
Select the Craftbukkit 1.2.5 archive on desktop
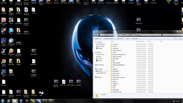point(34,73)
